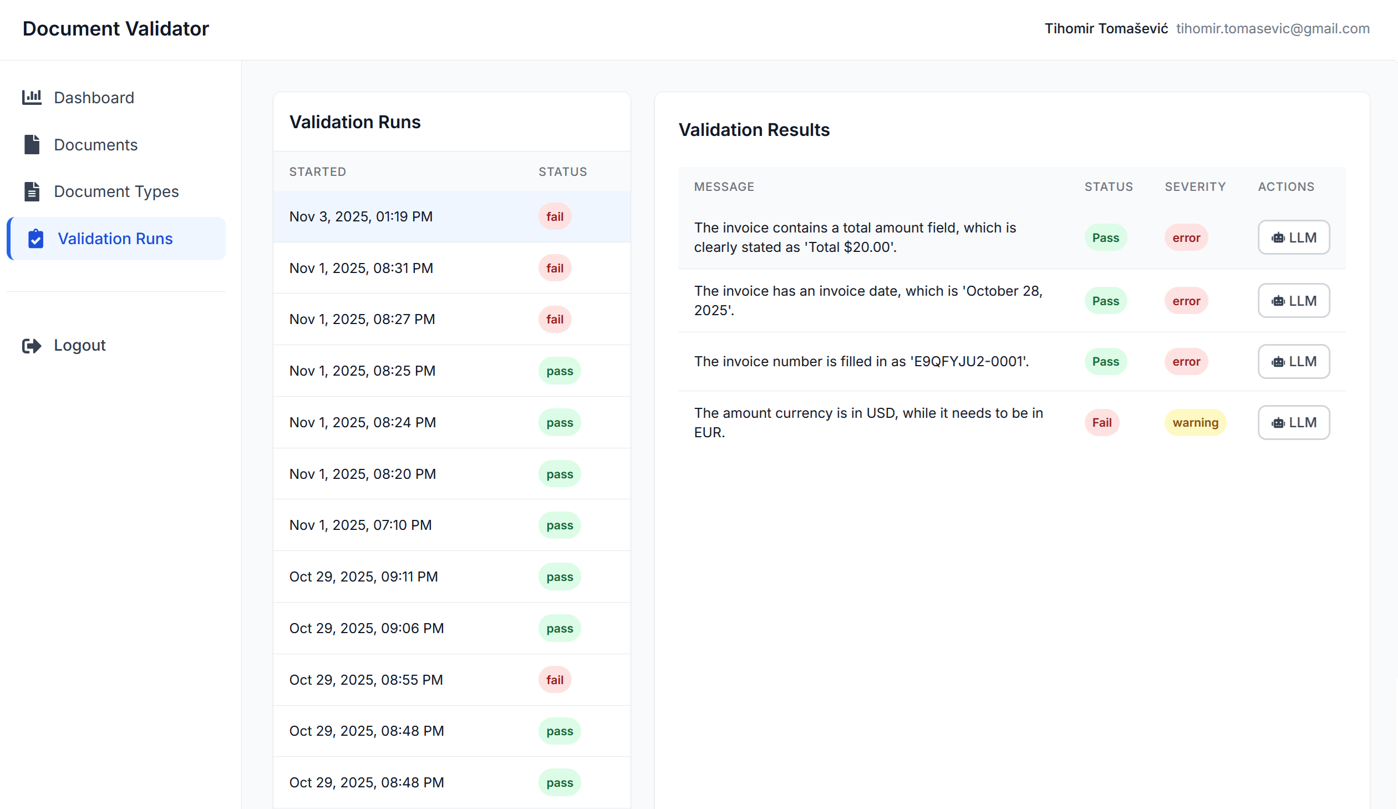
Task: Click the LLM button on the total amount row
Action: [x=1294, y=237]
